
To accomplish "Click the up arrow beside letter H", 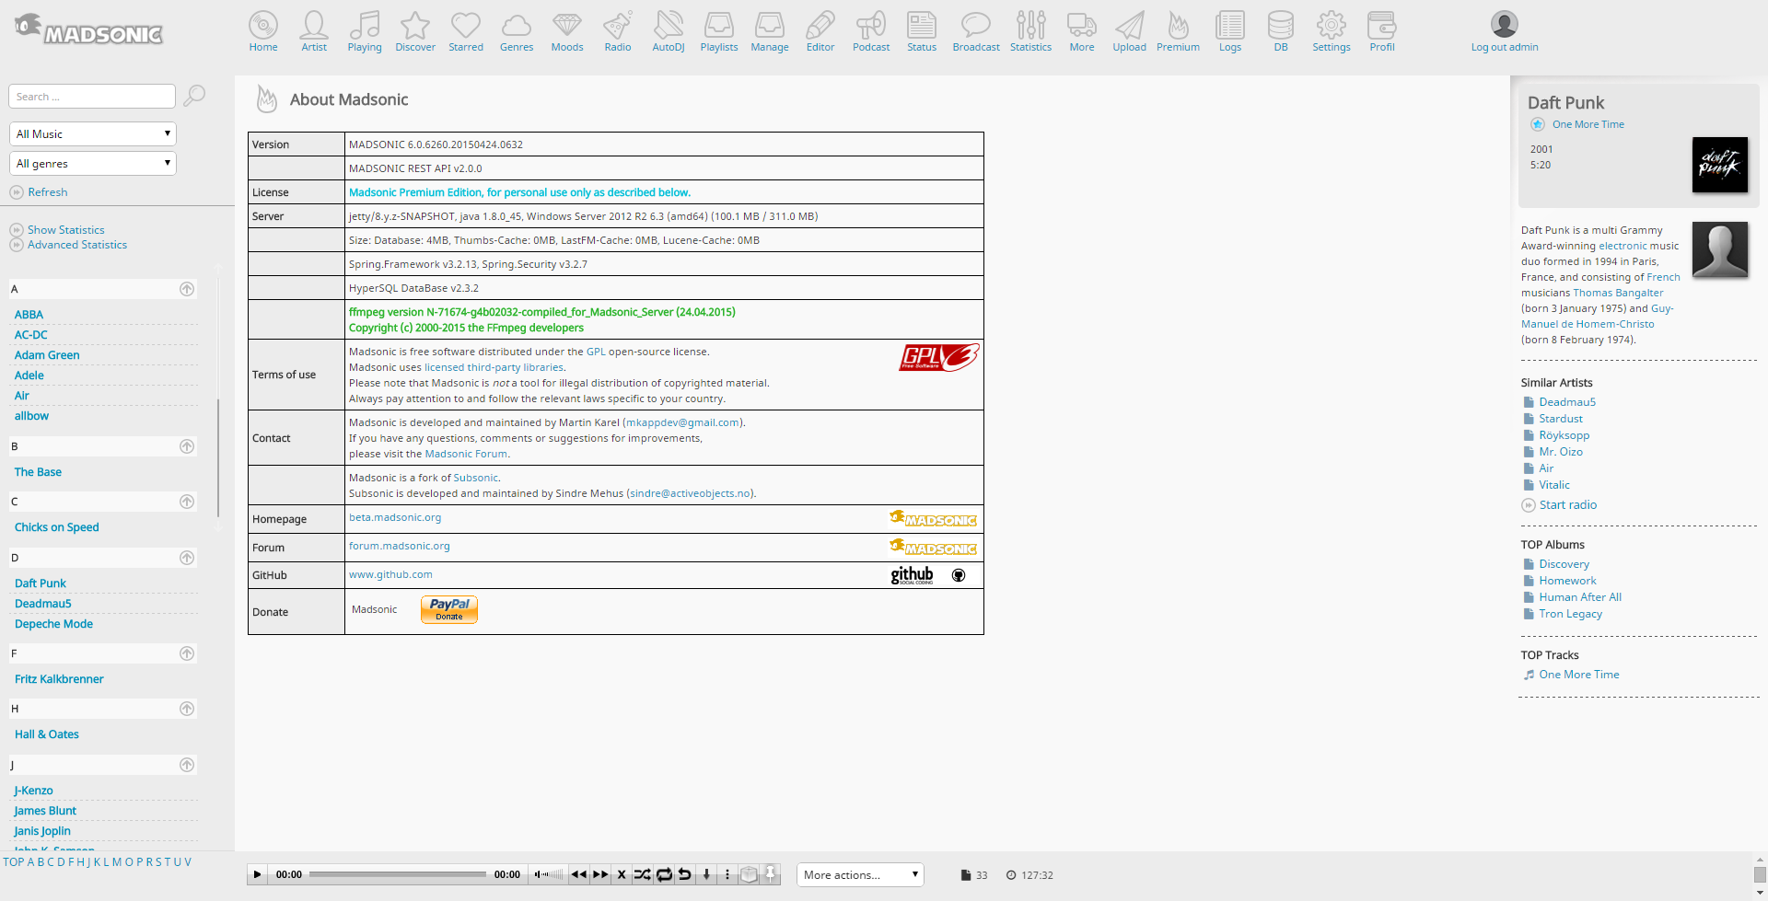I will pyautogui.click(x=187, y=709).
